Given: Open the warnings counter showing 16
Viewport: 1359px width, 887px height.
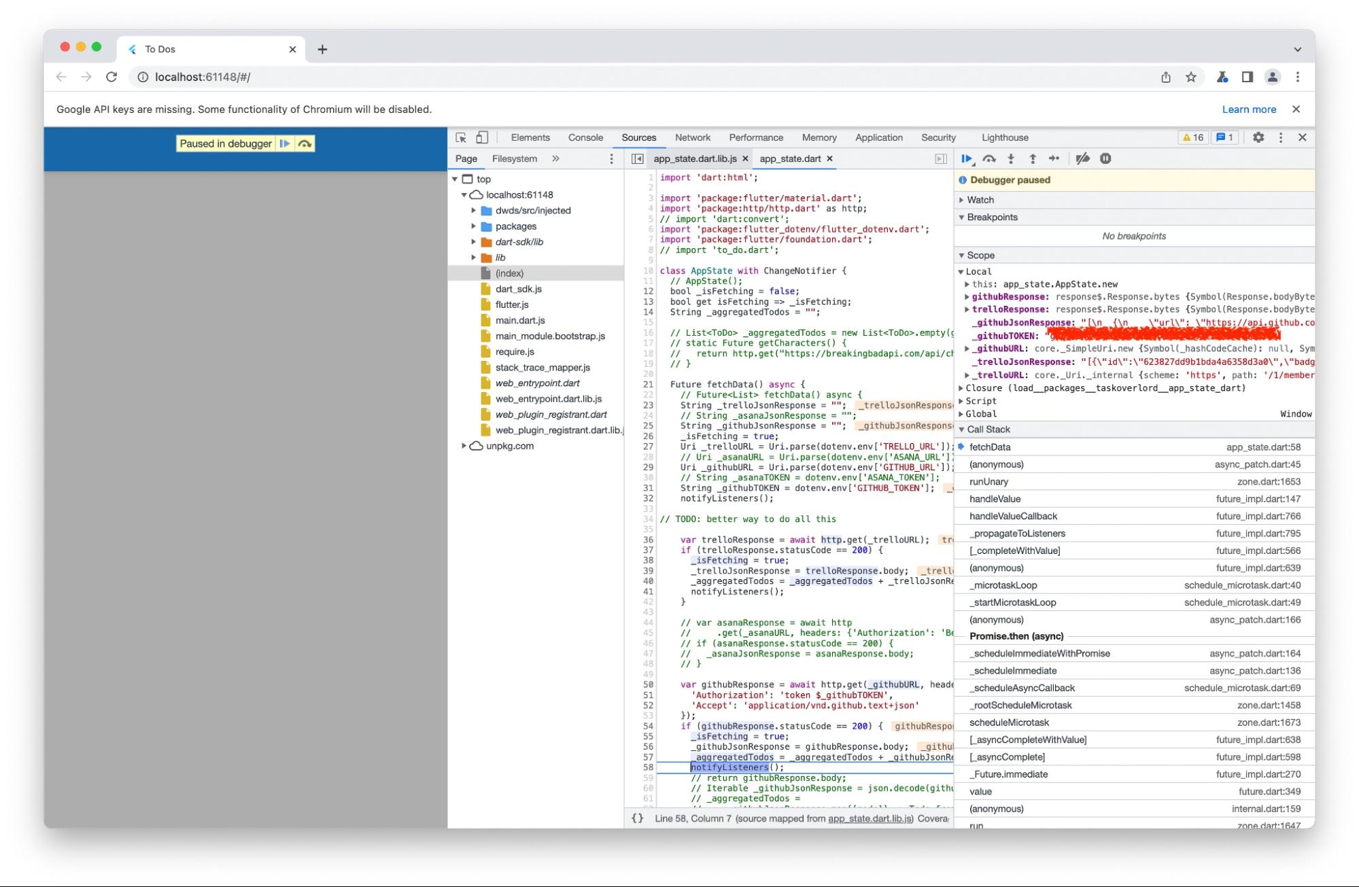Looking at the screenshot, I should [1192, 137].
